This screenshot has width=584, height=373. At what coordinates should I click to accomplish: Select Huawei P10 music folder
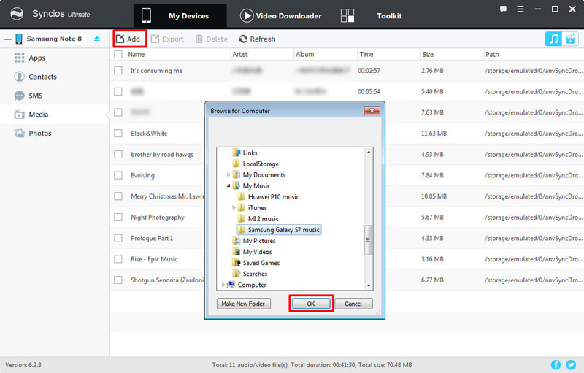(x=269, y=196)
